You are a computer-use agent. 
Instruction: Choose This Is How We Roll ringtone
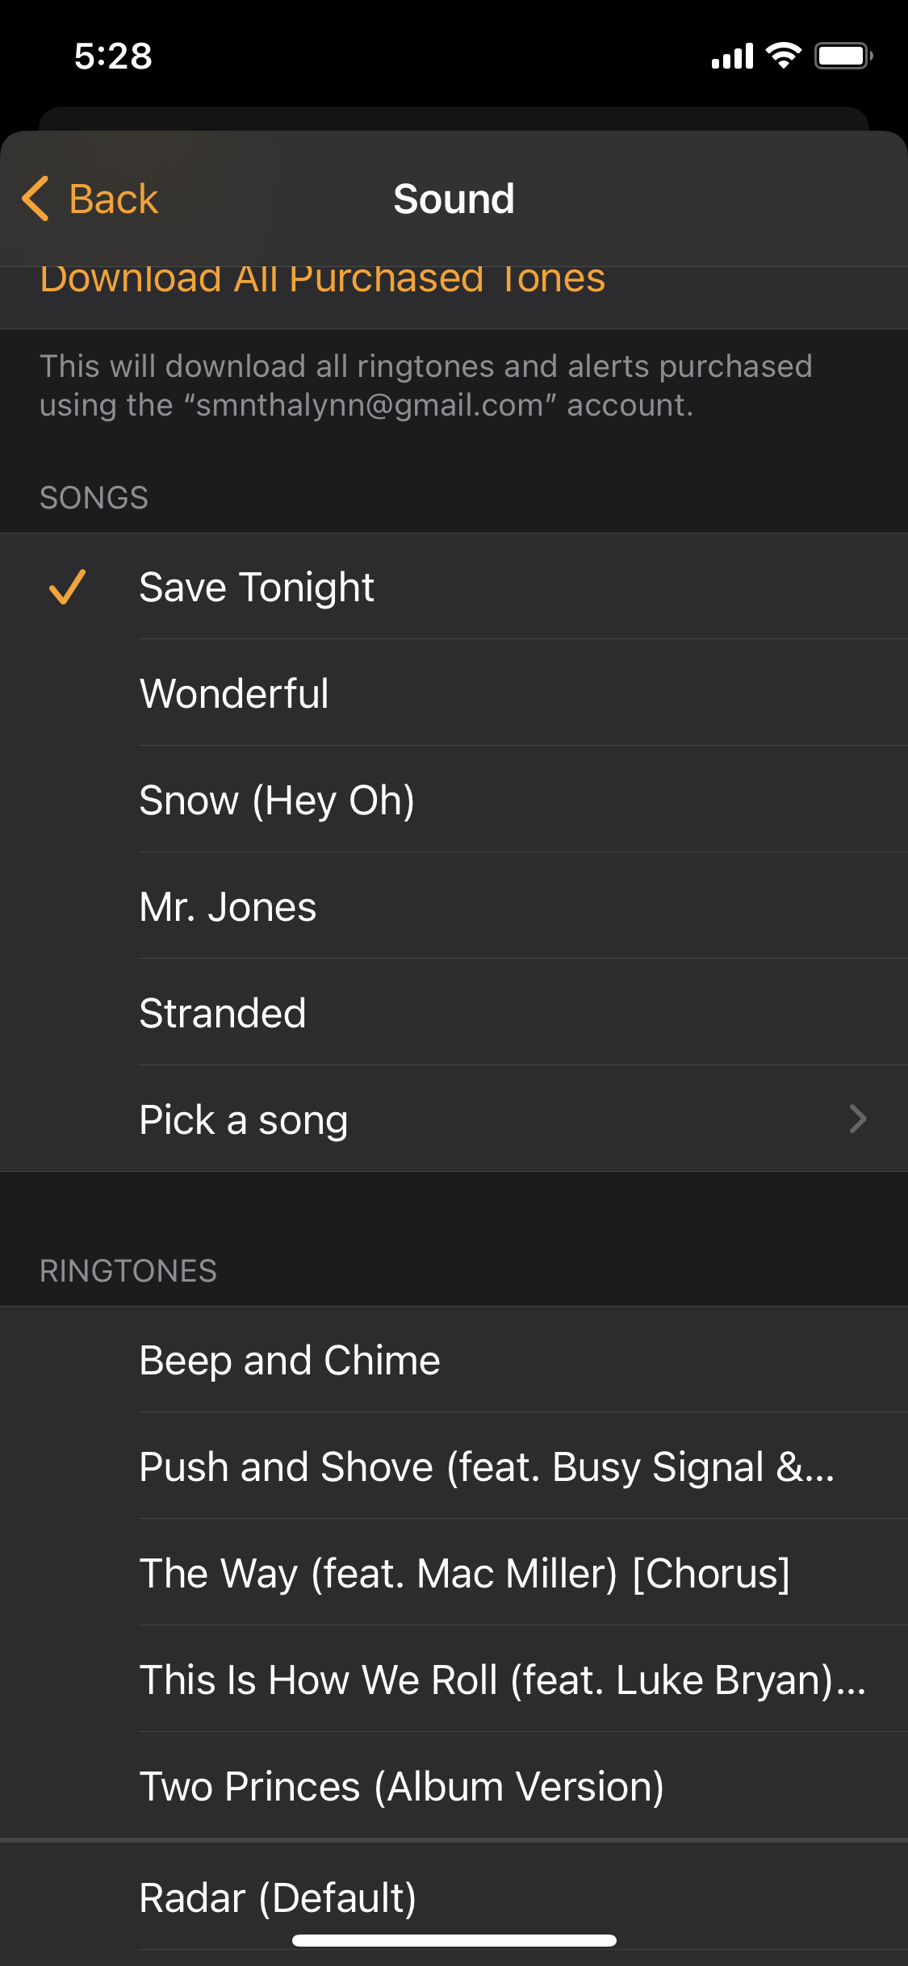pos(454,1679)
